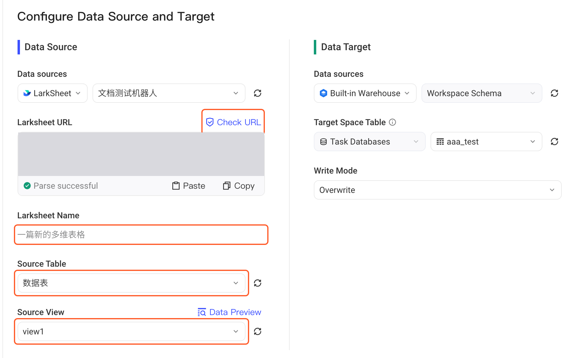Open the Overwrite write mode dropdown

tap(437, 190)
